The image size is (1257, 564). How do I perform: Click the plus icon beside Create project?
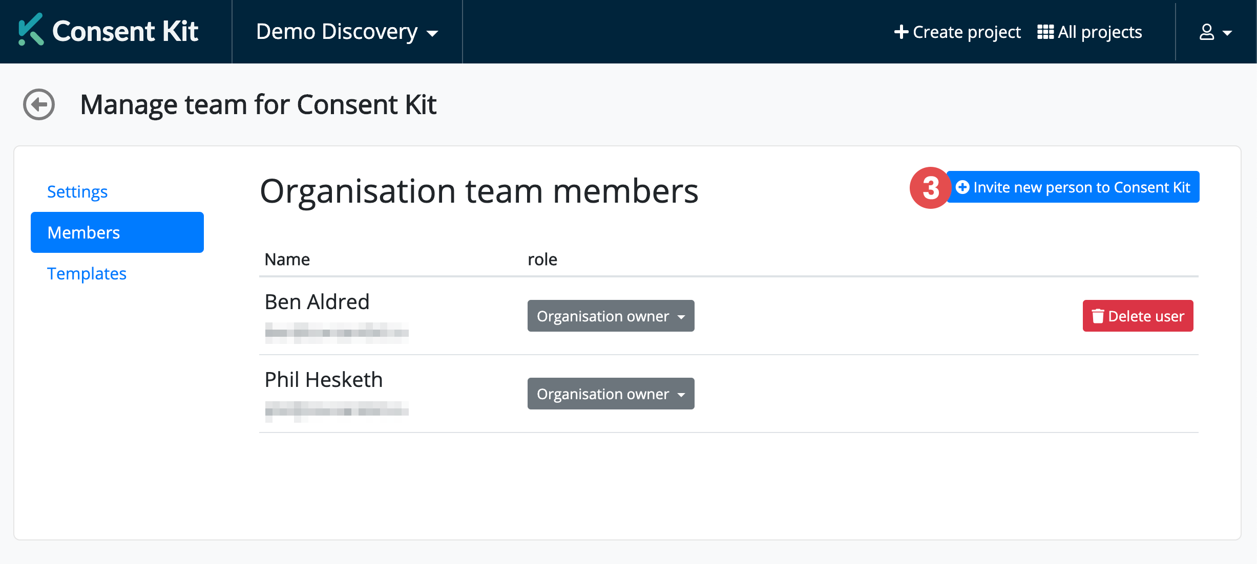click(x=900, y=32)
